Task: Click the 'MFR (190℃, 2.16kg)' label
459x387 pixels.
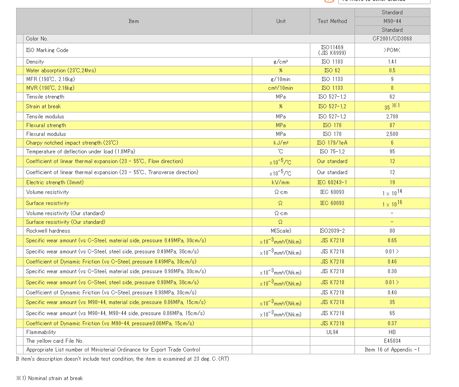Action: click(50, 79)
